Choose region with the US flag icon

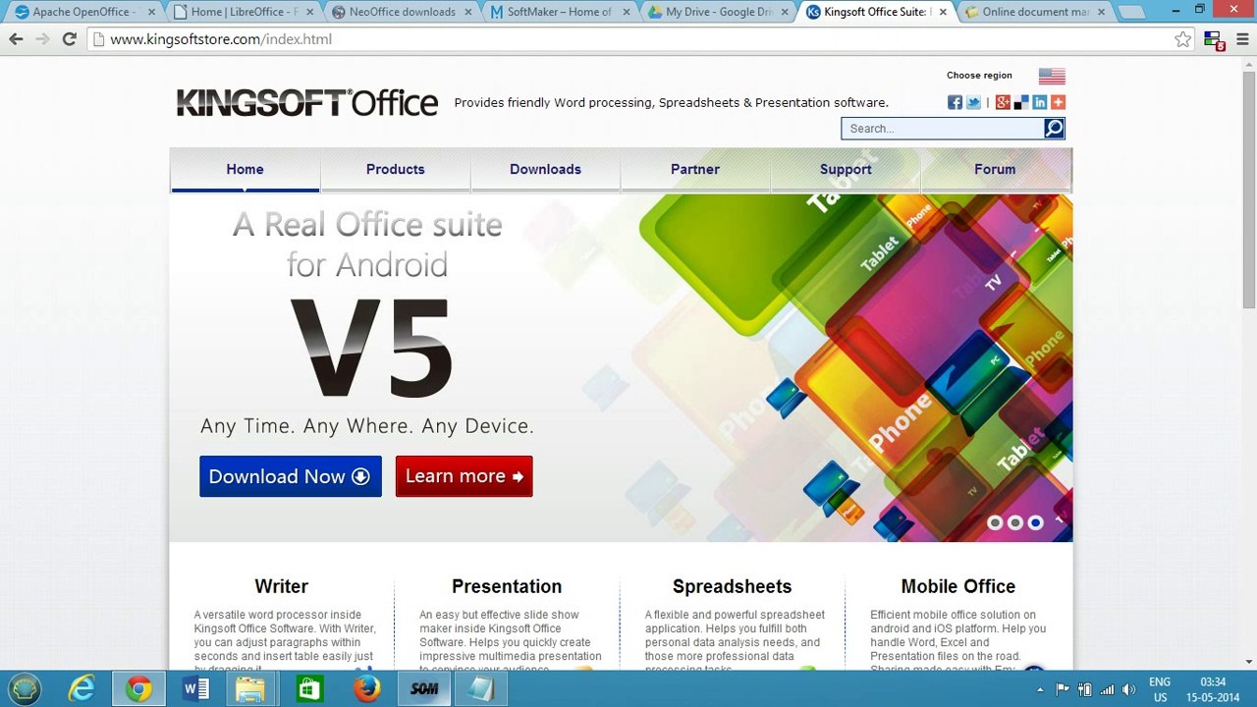pyautogui.click(x=1052, y=76)
